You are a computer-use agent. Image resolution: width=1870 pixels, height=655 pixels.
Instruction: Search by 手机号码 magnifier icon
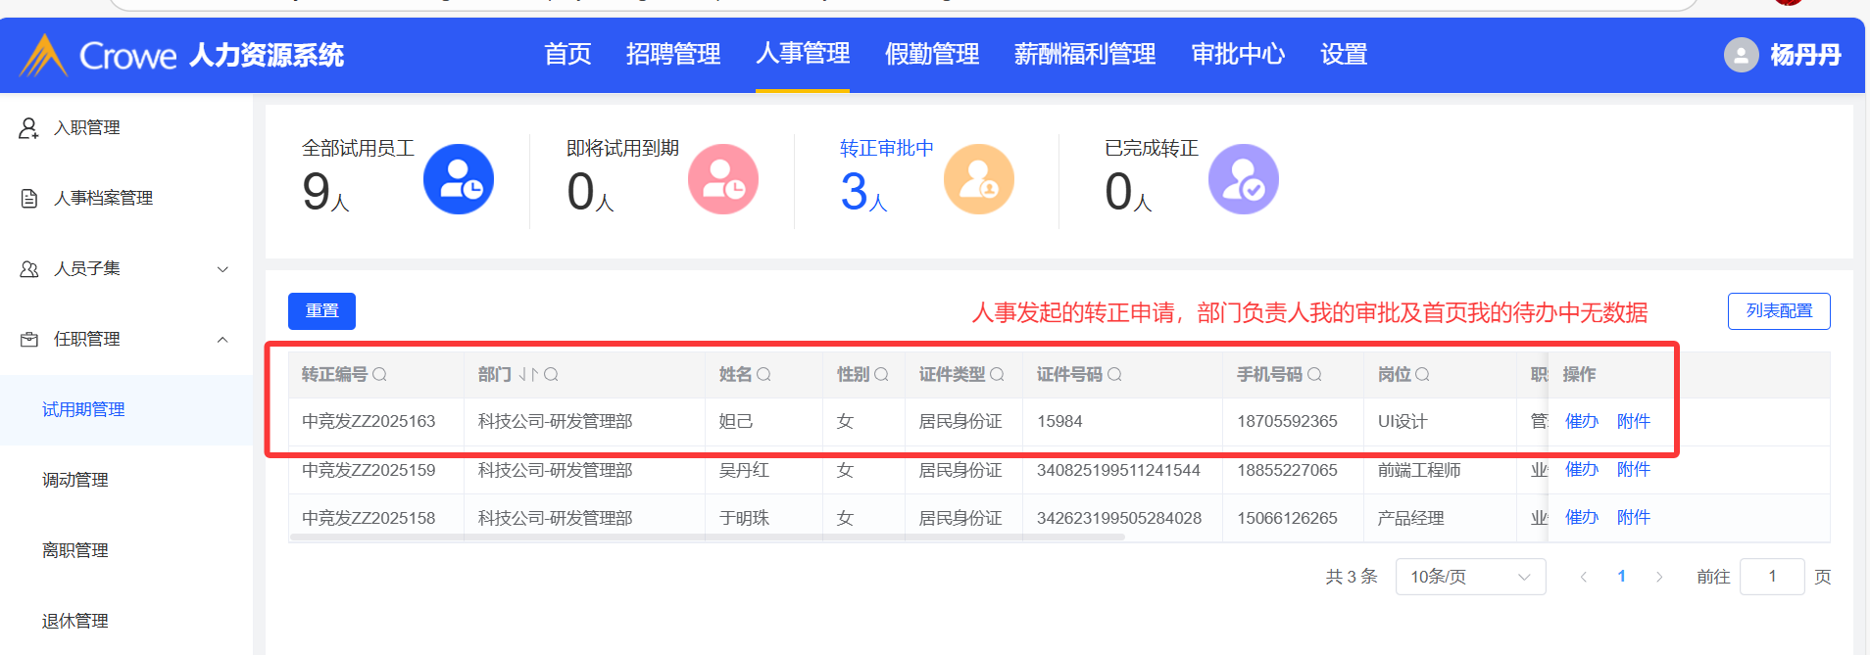click(x=1315, y=375)
